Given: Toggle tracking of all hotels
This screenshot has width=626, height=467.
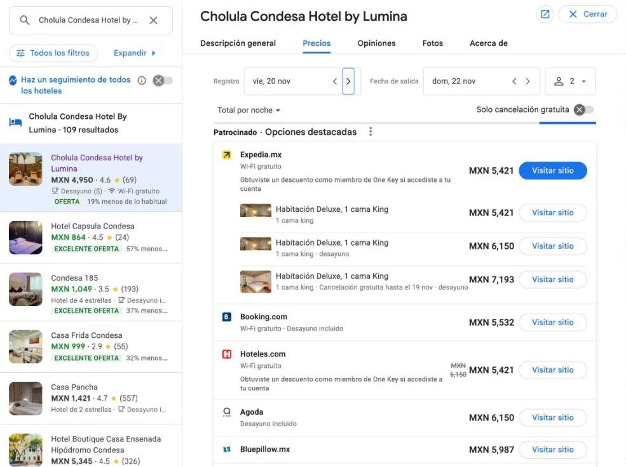Looking at the screenshot, I should pyautogui.click(x=163, y=80).
